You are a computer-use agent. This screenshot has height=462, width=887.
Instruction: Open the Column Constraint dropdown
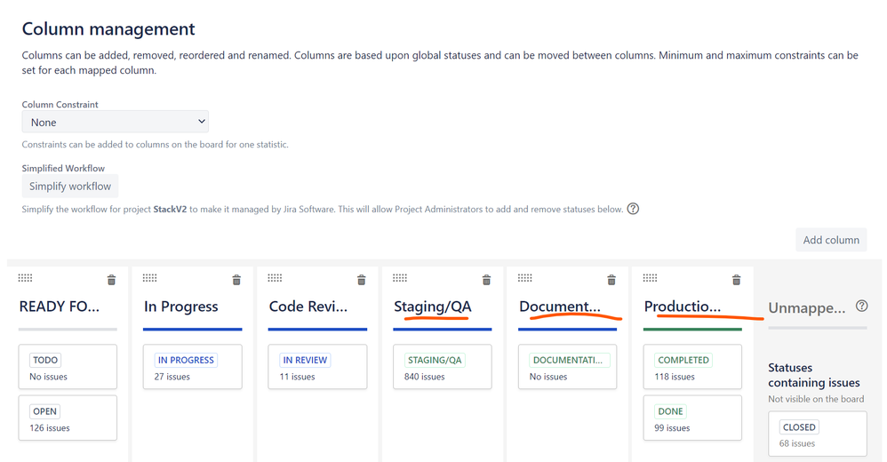coord(116,122)
